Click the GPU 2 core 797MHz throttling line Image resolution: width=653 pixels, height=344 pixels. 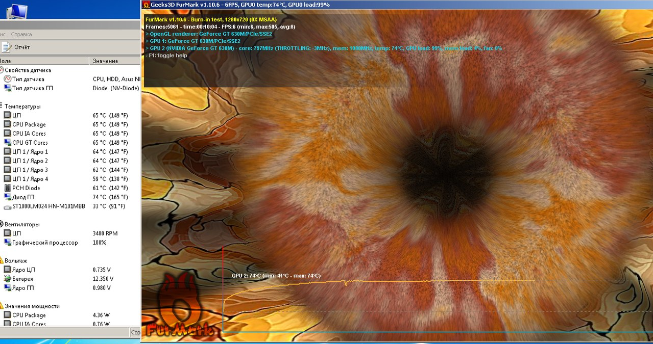[x=324, y=48]
